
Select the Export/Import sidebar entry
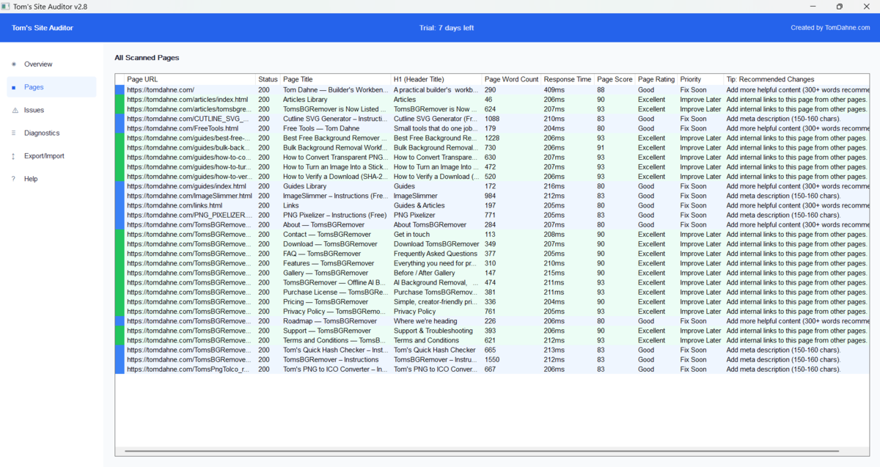pyautogui.click(x=46, y=155)
